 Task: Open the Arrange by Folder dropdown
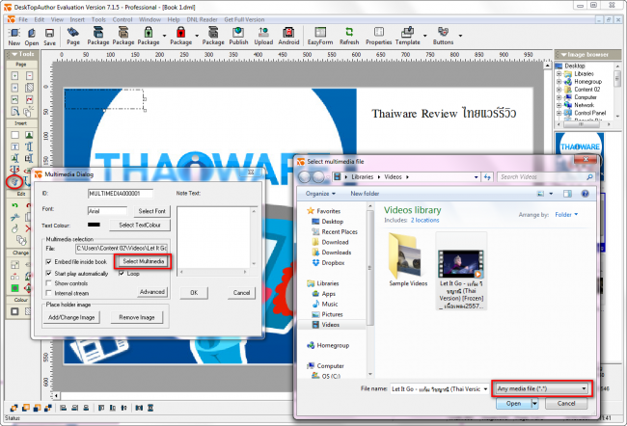click(x=566, y=215)
